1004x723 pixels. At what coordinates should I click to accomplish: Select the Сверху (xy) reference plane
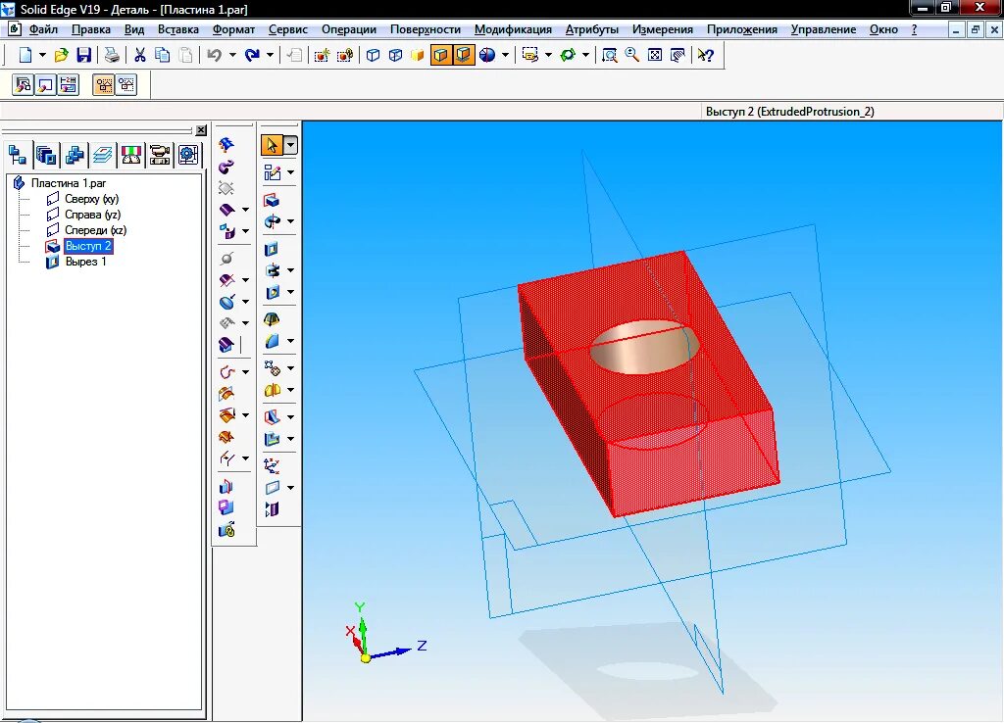point(91,199)
